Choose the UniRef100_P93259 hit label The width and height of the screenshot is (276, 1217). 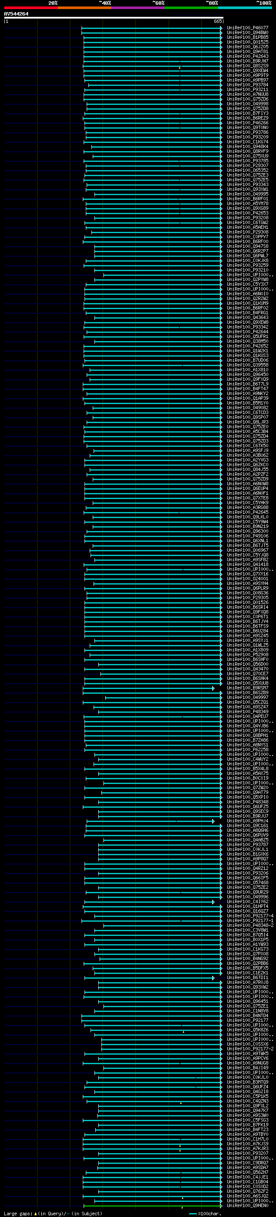248,266
